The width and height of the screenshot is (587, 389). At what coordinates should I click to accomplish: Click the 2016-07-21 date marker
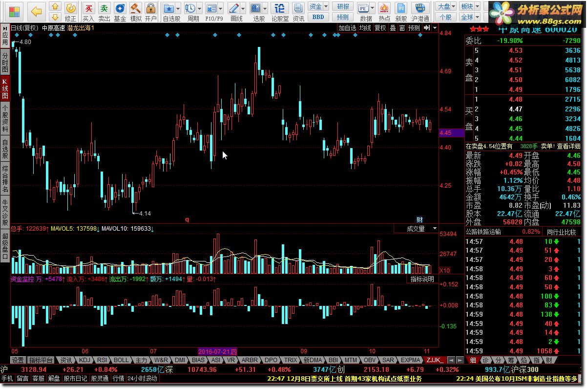coord(218,351)
